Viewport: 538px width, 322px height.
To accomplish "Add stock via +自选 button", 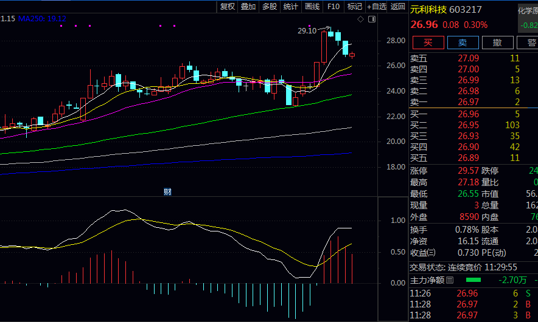I will tap(376, 7).
